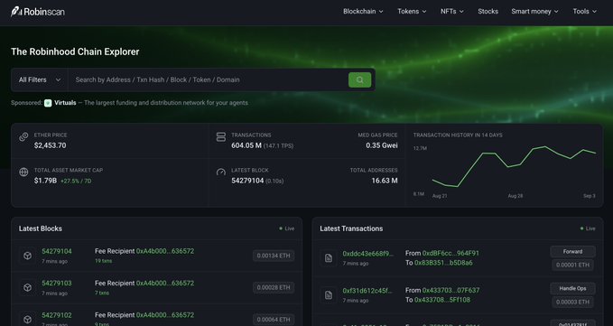
Task: Click the +27.5% / 7D change label
Action: (x=76, y=182)
